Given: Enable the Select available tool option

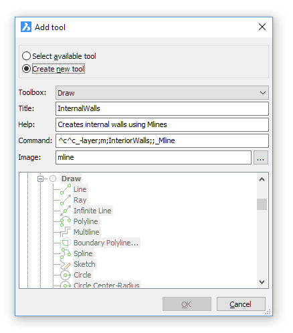Looking at the screenshot, I should click(x=26, y=56).
